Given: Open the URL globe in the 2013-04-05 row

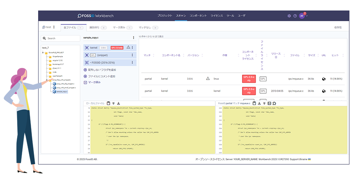Looking at the screenshot, I should click(323, 91).
